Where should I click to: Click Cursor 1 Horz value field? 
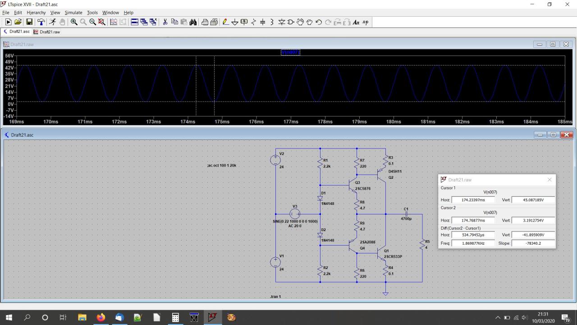click(x=473, y=200)
